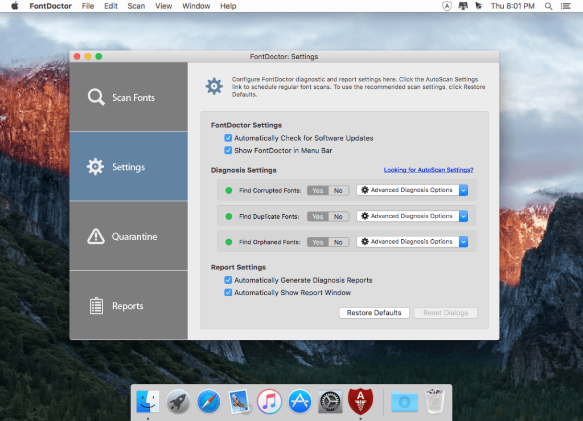Click the Spotlight search icon
The width and height of the screenshot is (583, 421).
(x=548, y=6)
